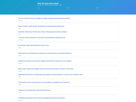Open the Atelier Sophie 2 video article
This screenshot has width=136, height=102.
click(x=41, y=26)
